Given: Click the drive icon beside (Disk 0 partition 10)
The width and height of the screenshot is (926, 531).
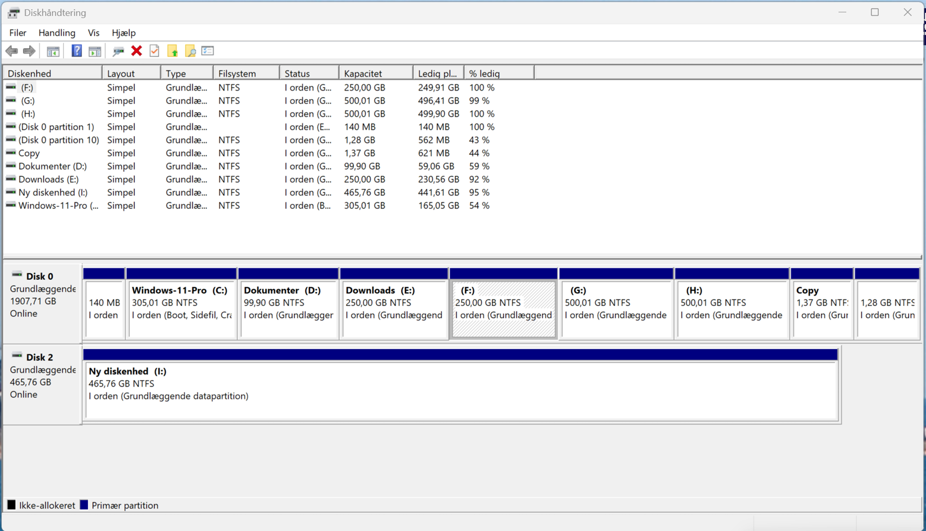Looking at the screenshot, I should point(11,140).
